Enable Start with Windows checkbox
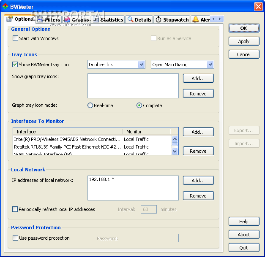 pyautogui.click(x=15, y=38)
